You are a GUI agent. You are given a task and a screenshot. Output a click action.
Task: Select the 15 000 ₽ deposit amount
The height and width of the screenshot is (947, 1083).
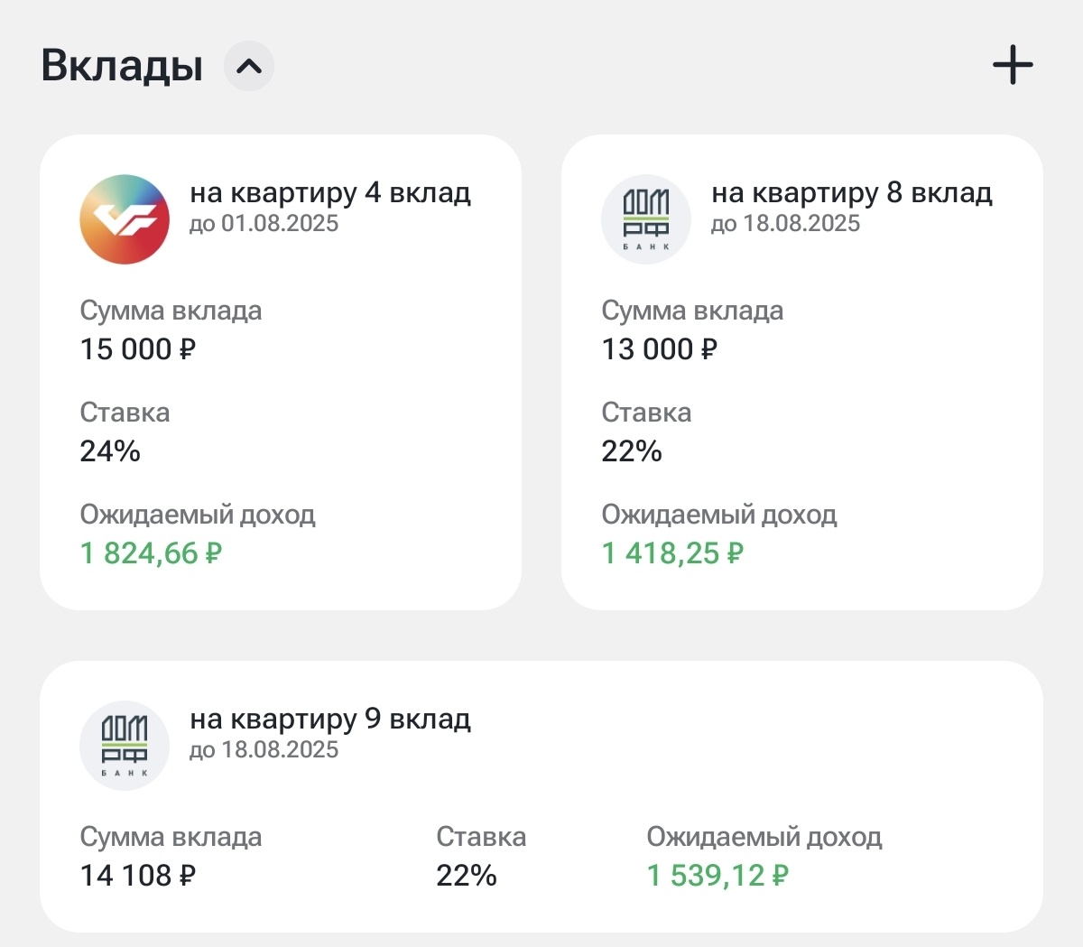pyautogui.click(x=138, y=349)
